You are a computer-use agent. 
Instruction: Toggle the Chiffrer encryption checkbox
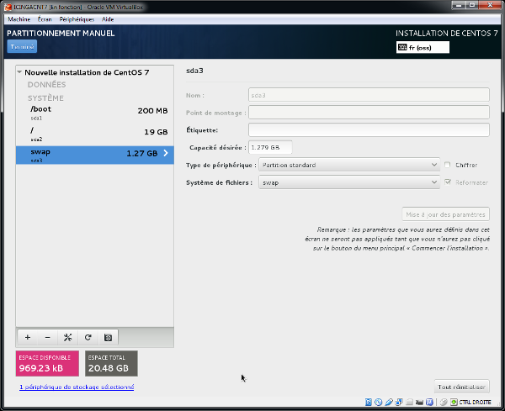[x=448, y=165]
